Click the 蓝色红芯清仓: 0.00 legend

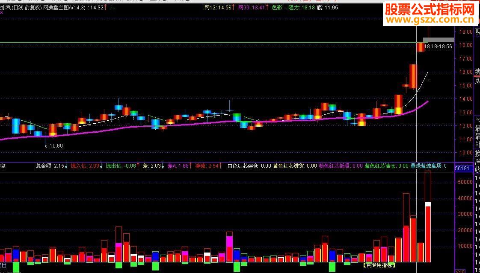pos(386,166)
